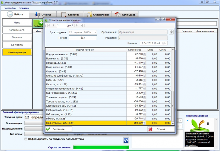Open the Изменен date dropdown arrow
Screen dimensions: 220x151
pyautogui.click(x=166, y=43)
